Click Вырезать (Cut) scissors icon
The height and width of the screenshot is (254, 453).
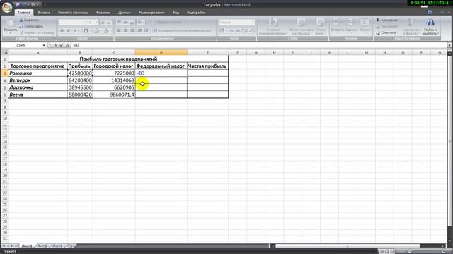pyautogui.click(x=29, y=20)
